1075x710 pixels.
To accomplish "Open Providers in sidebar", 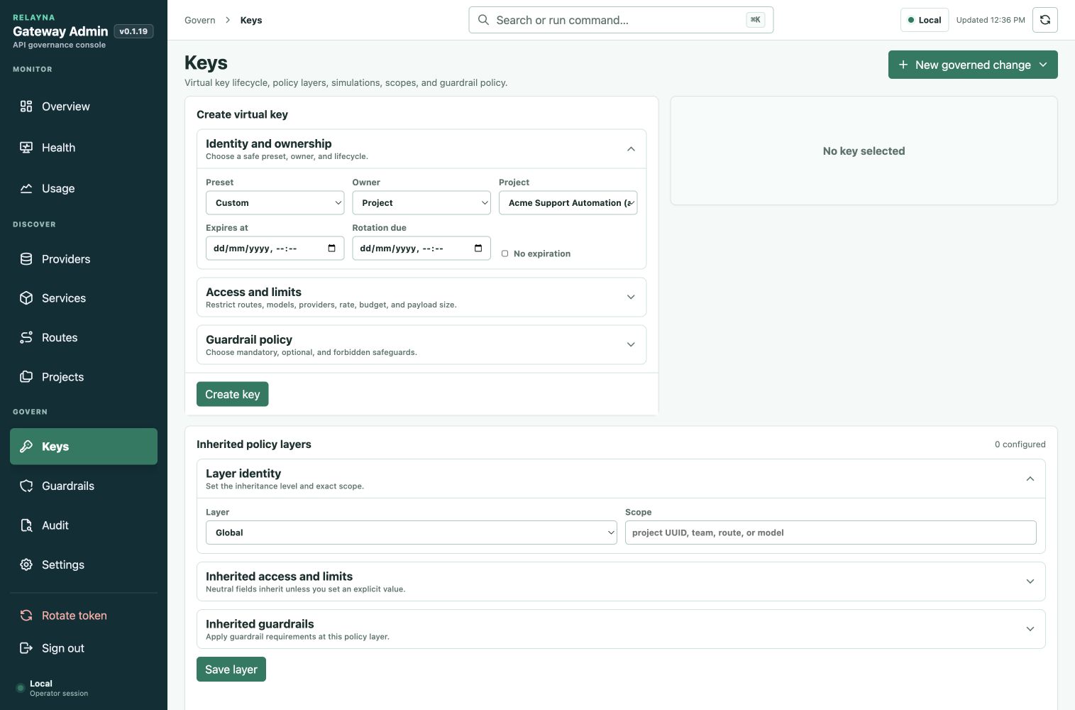I will 84,259.
